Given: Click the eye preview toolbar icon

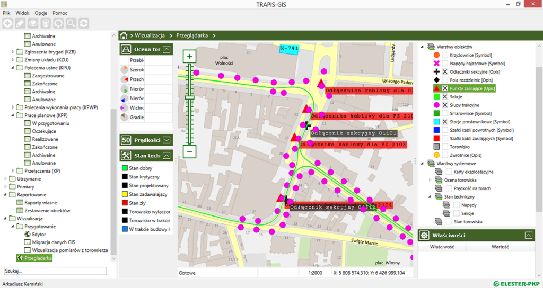Looking at the screenshot, I should click(33, 23).
